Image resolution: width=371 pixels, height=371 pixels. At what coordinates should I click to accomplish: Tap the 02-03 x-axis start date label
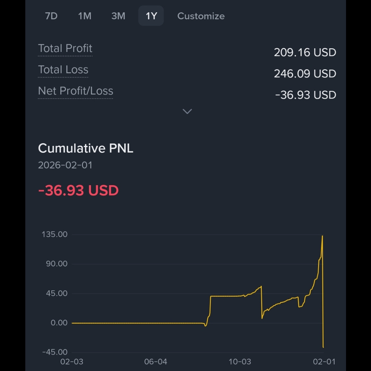point(72,362)
